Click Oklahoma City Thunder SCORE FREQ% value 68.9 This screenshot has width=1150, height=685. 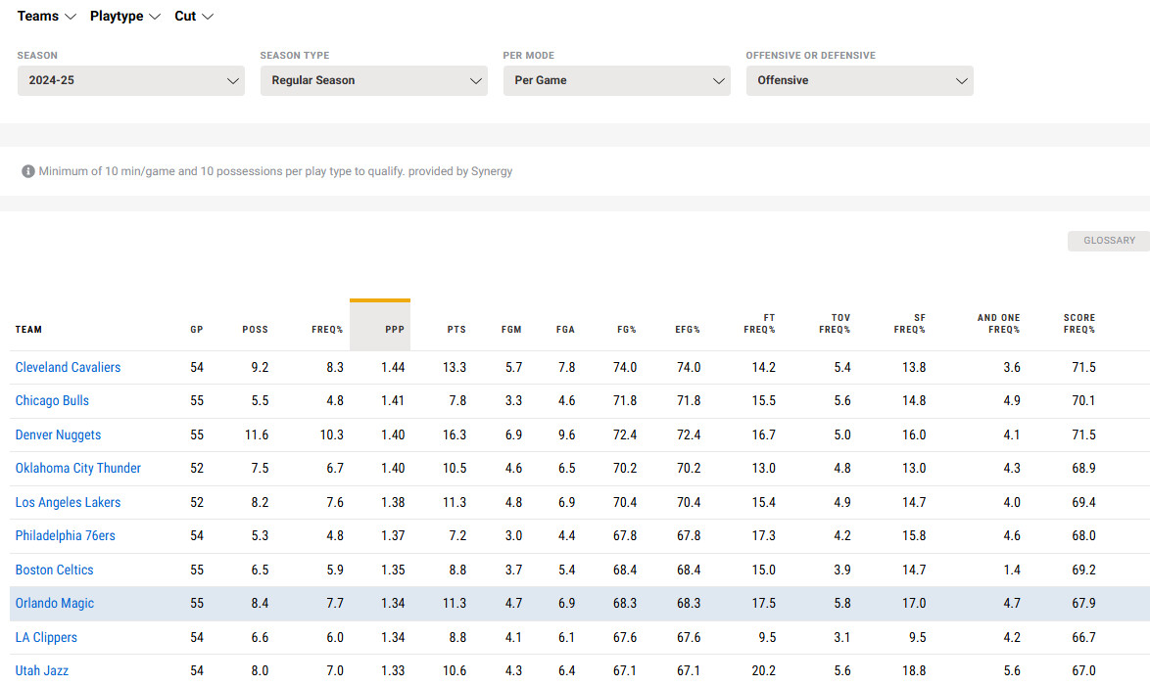point(1083,468)
